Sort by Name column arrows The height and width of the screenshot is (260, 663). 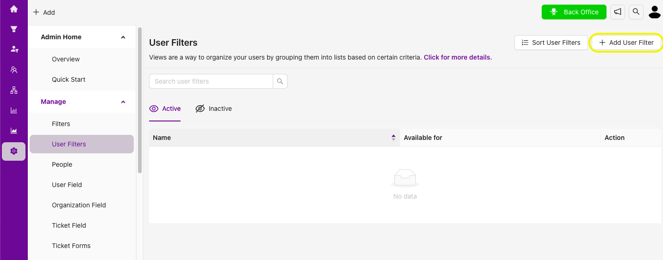pos(394,138)
